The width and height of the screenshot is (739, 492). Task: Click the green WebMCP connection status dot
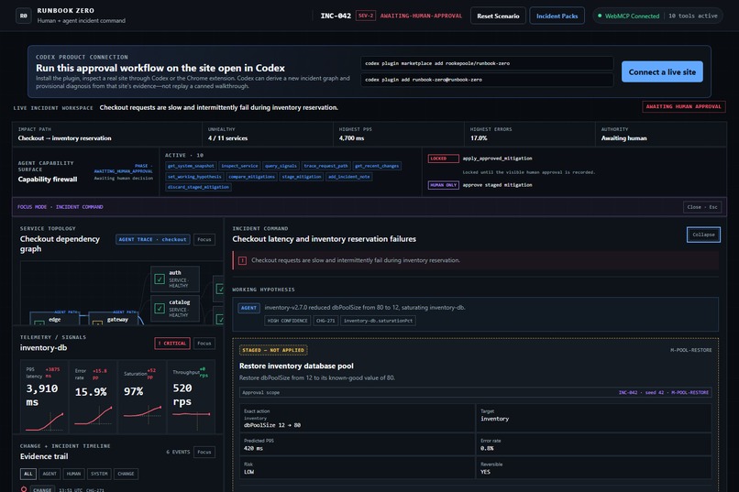point(600,16)
